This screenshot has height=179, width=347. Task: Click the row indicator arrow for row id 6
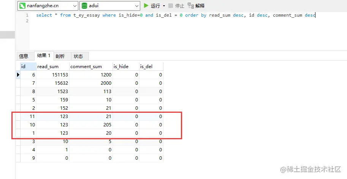[18, 75]
